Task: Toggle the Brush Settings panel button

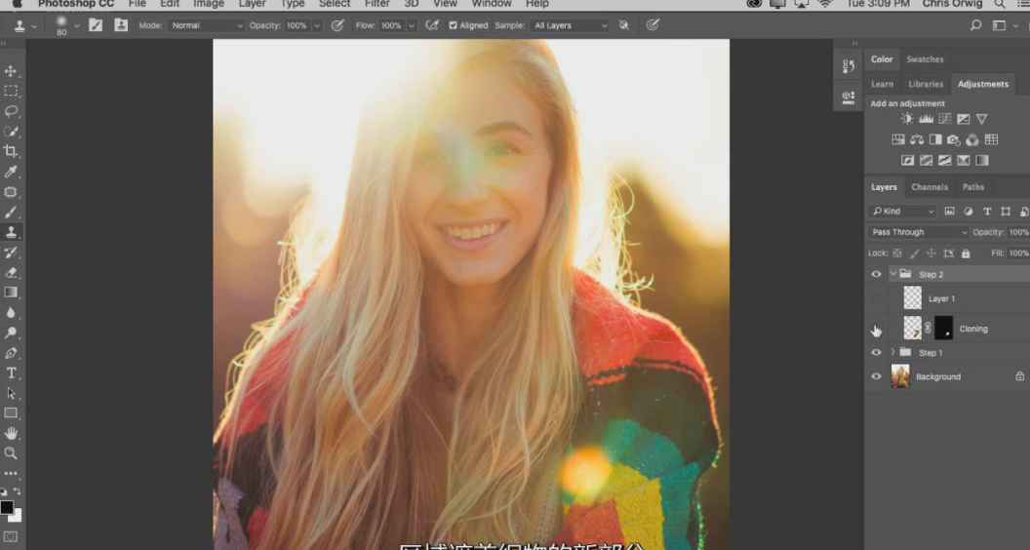Action: 96,25
